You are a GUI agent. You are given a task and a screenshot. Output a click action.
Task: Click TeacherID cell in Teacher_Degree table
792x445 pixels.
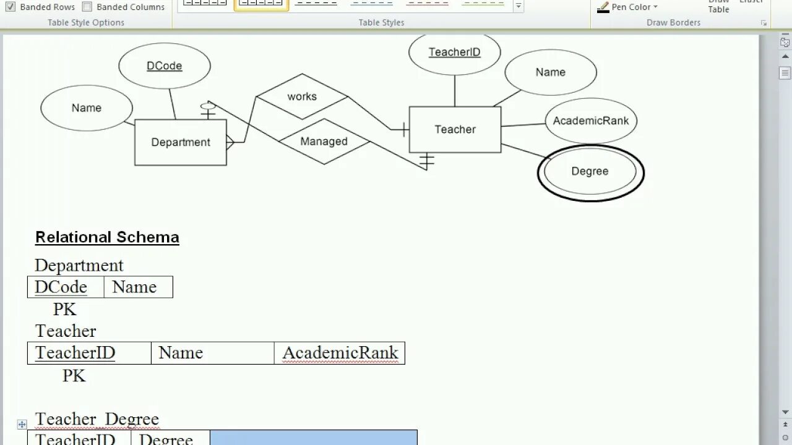pos(79,438)
